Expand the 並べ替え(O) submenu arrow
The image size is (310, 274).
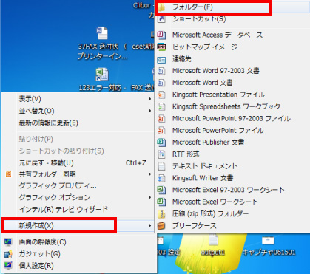coord(149,111)
